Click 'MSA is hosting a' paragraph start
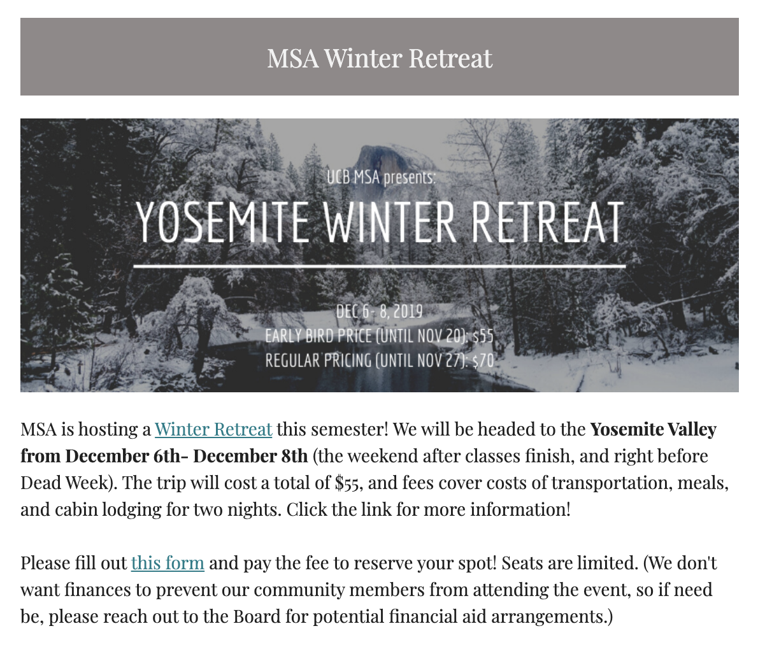 (x=85, y=430)
